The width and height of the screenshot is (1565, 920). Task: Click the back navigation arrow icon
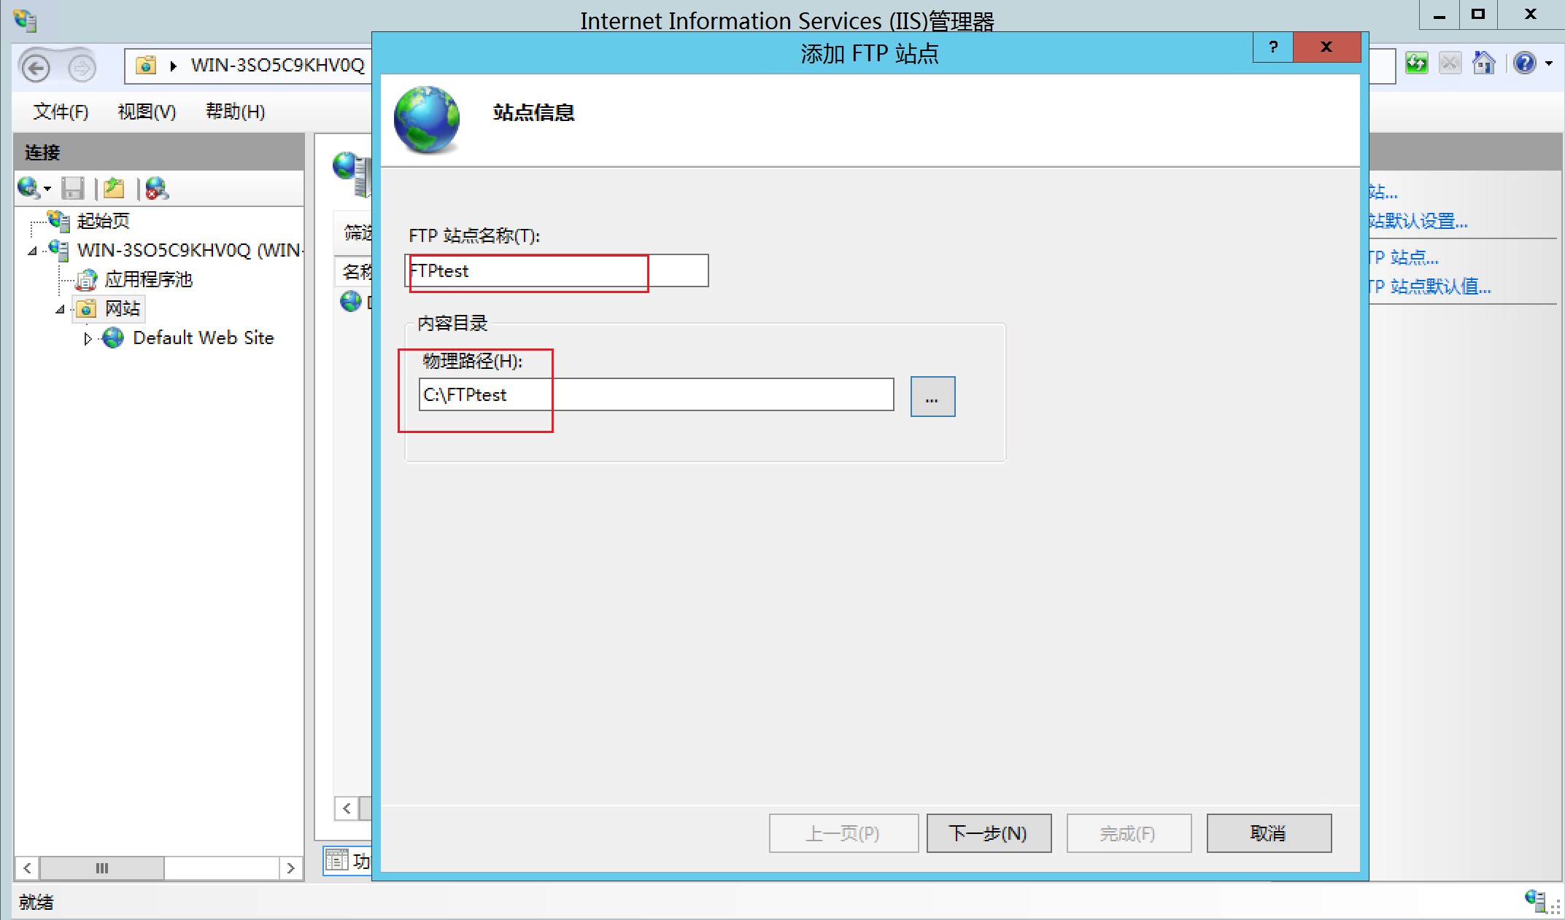pyautogui.click(x=36, y=69)
